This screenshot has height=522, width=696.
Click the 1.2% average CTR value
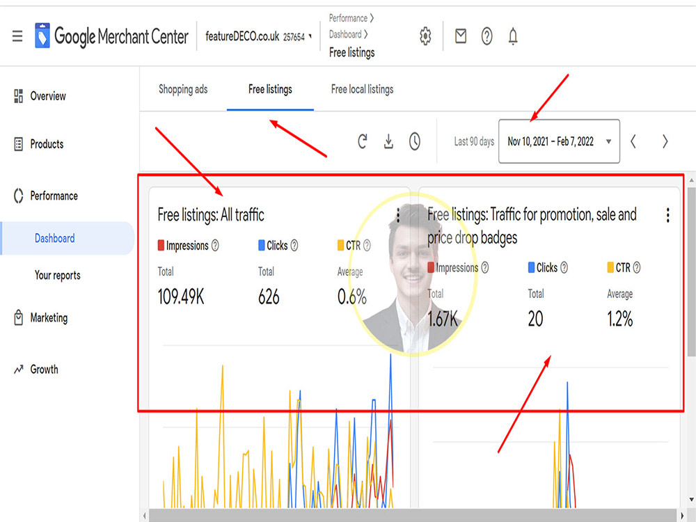tap(620, 319)
